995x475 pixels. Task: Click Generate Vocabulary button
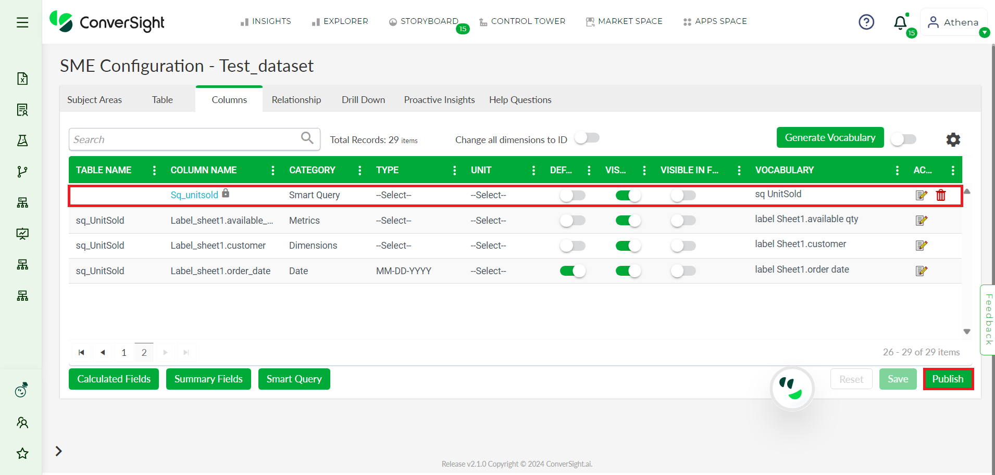coord(830,137)
